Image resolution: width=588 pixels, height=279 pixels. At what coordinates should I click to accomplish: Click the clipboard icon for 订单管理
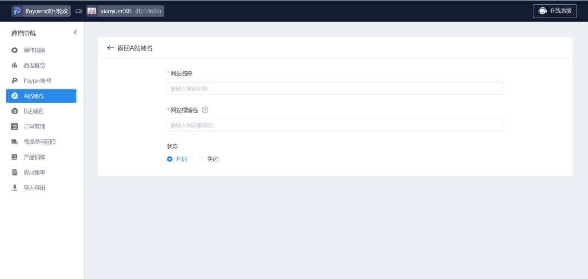(x=14, y=126)
